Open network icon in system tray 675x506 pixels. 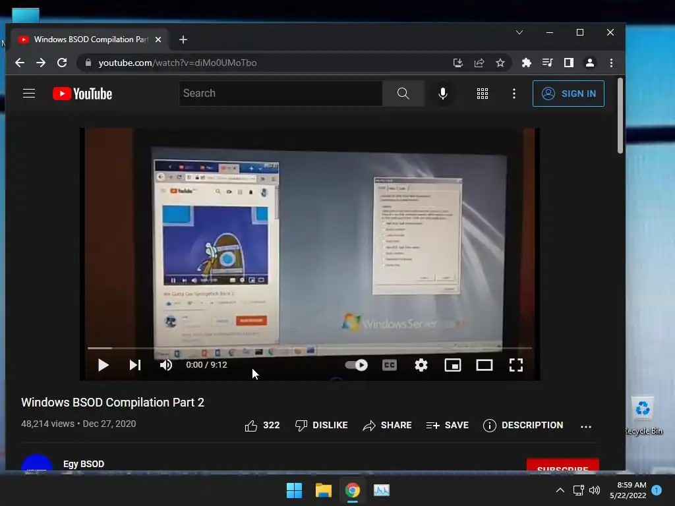pos(578,490)
